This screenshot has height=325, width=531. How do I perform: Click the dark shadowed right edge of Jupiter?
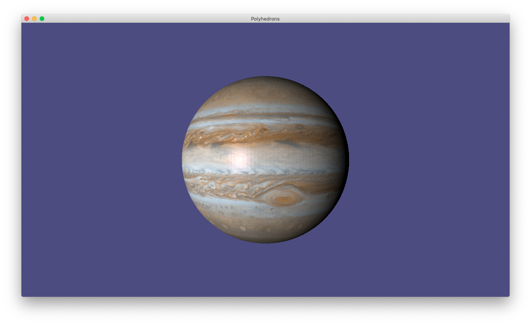click(x=343, y=164)
